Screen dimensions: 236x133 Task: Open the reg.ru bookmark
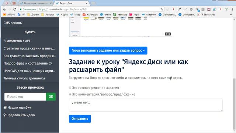(x=134, y=15)
